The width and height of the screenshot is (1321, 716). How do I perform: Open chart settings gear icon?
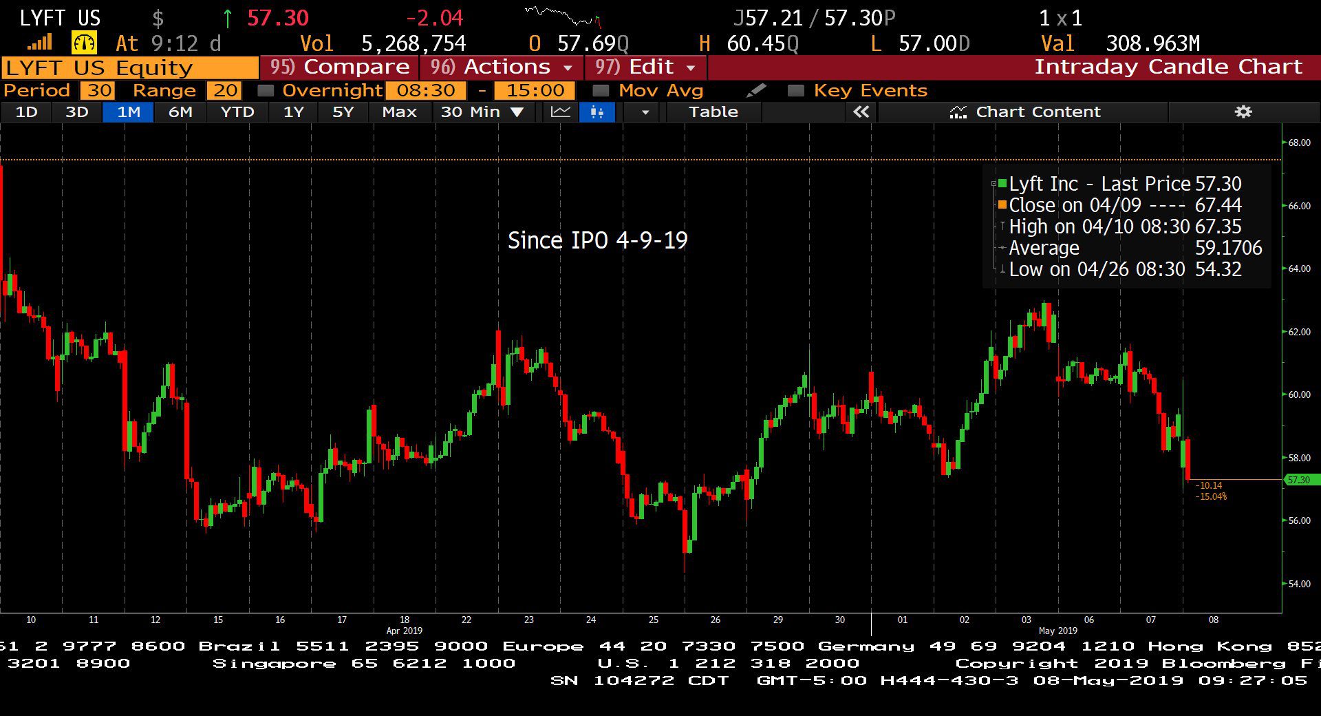pyautogui.click(x=1243, y=112)
